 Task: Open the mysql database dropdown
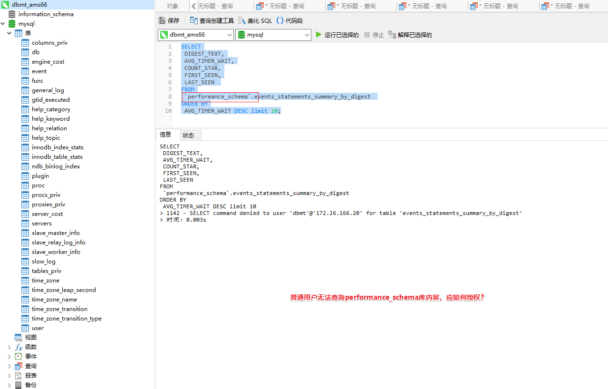tap(273, 35)
